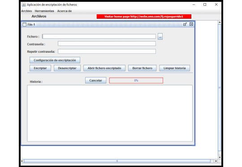Open the Acerca de menu
The height and width of the screenshot is (167, 242).
(x=65, y=11)
